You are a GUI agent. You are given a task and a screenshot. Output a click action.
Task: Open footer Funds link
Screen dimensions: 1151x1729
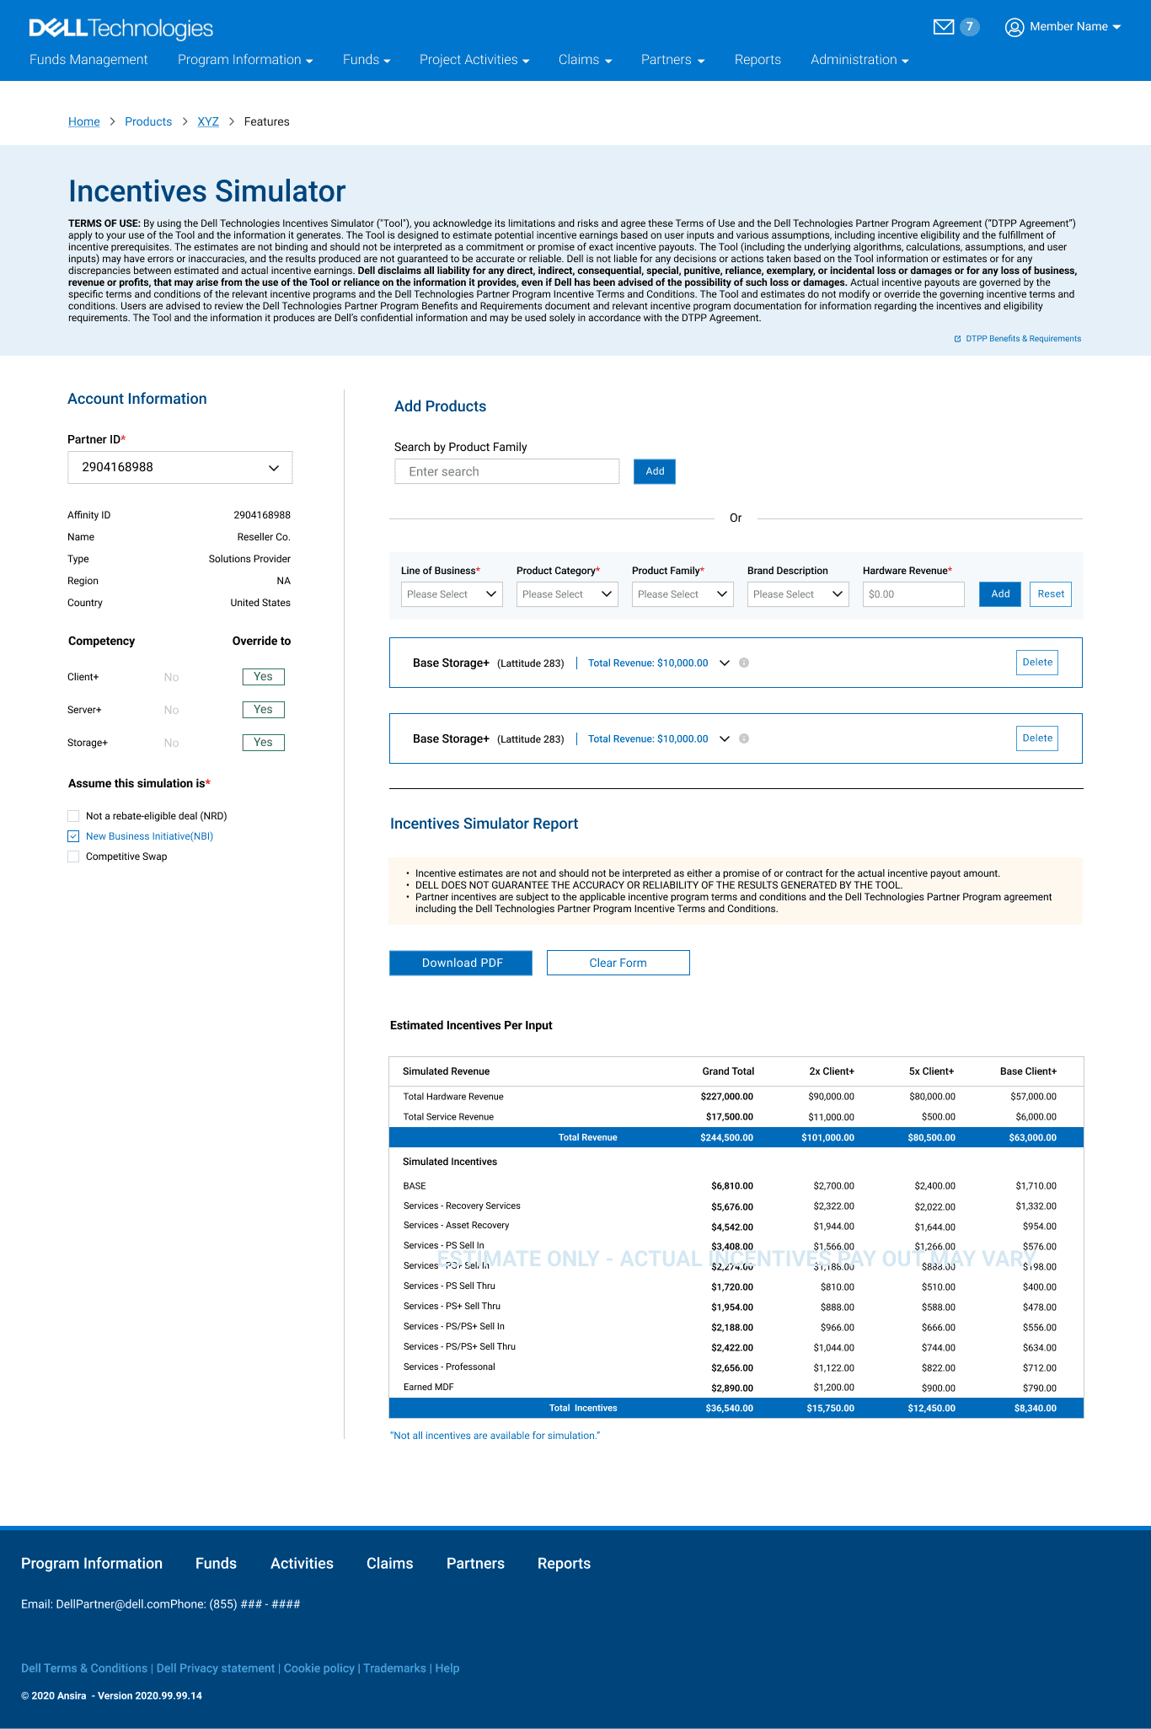216,1564
